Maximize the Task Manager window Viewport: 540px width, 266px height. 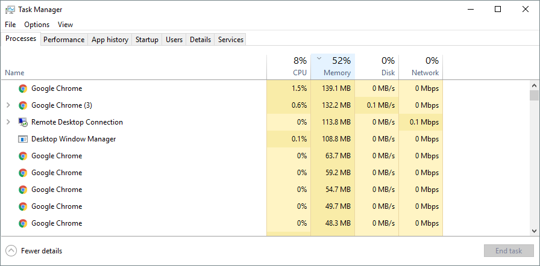click(498, 9)
